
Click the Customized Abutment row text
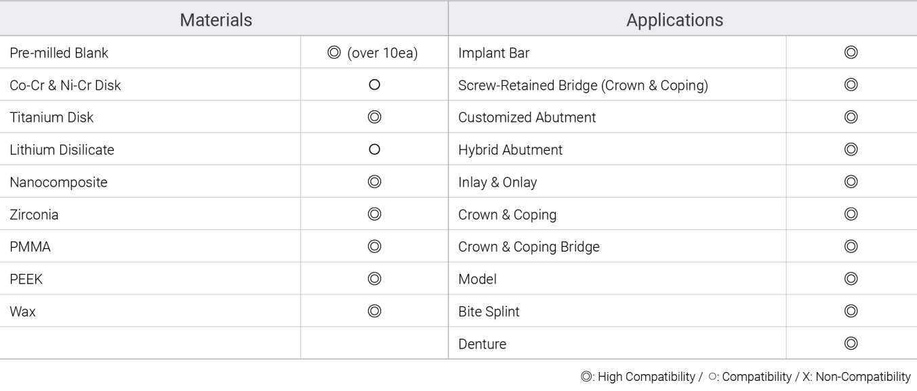[527, 117]
